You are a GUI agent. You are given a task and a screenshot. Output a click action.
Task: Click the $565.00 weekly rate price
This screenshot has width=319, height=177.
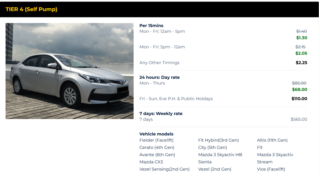(299, 119)
